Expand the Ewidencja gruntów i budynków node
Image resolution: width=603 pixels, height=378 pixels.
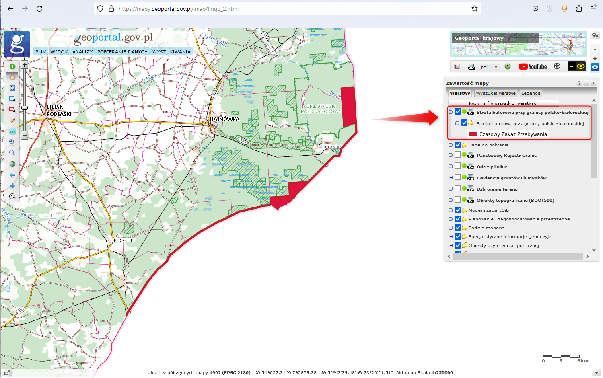tap(451, 177)
